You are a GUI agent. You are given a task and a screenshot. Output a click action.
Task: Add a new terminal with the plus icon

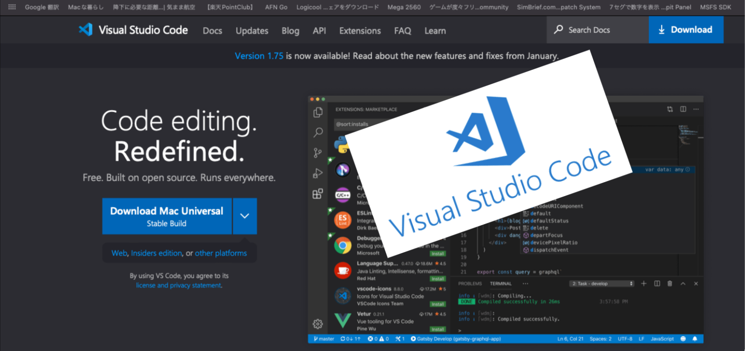(644, 284)
